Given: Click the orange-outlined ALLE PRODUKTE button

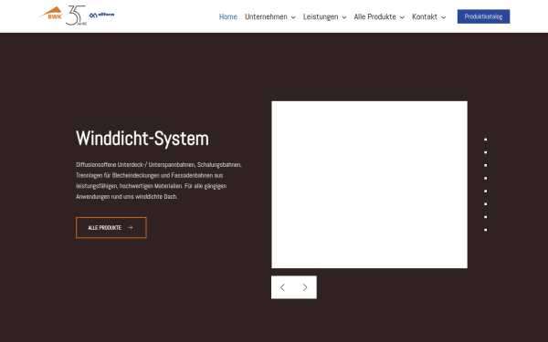Looking at the screenshot, I should click(111, 227).
